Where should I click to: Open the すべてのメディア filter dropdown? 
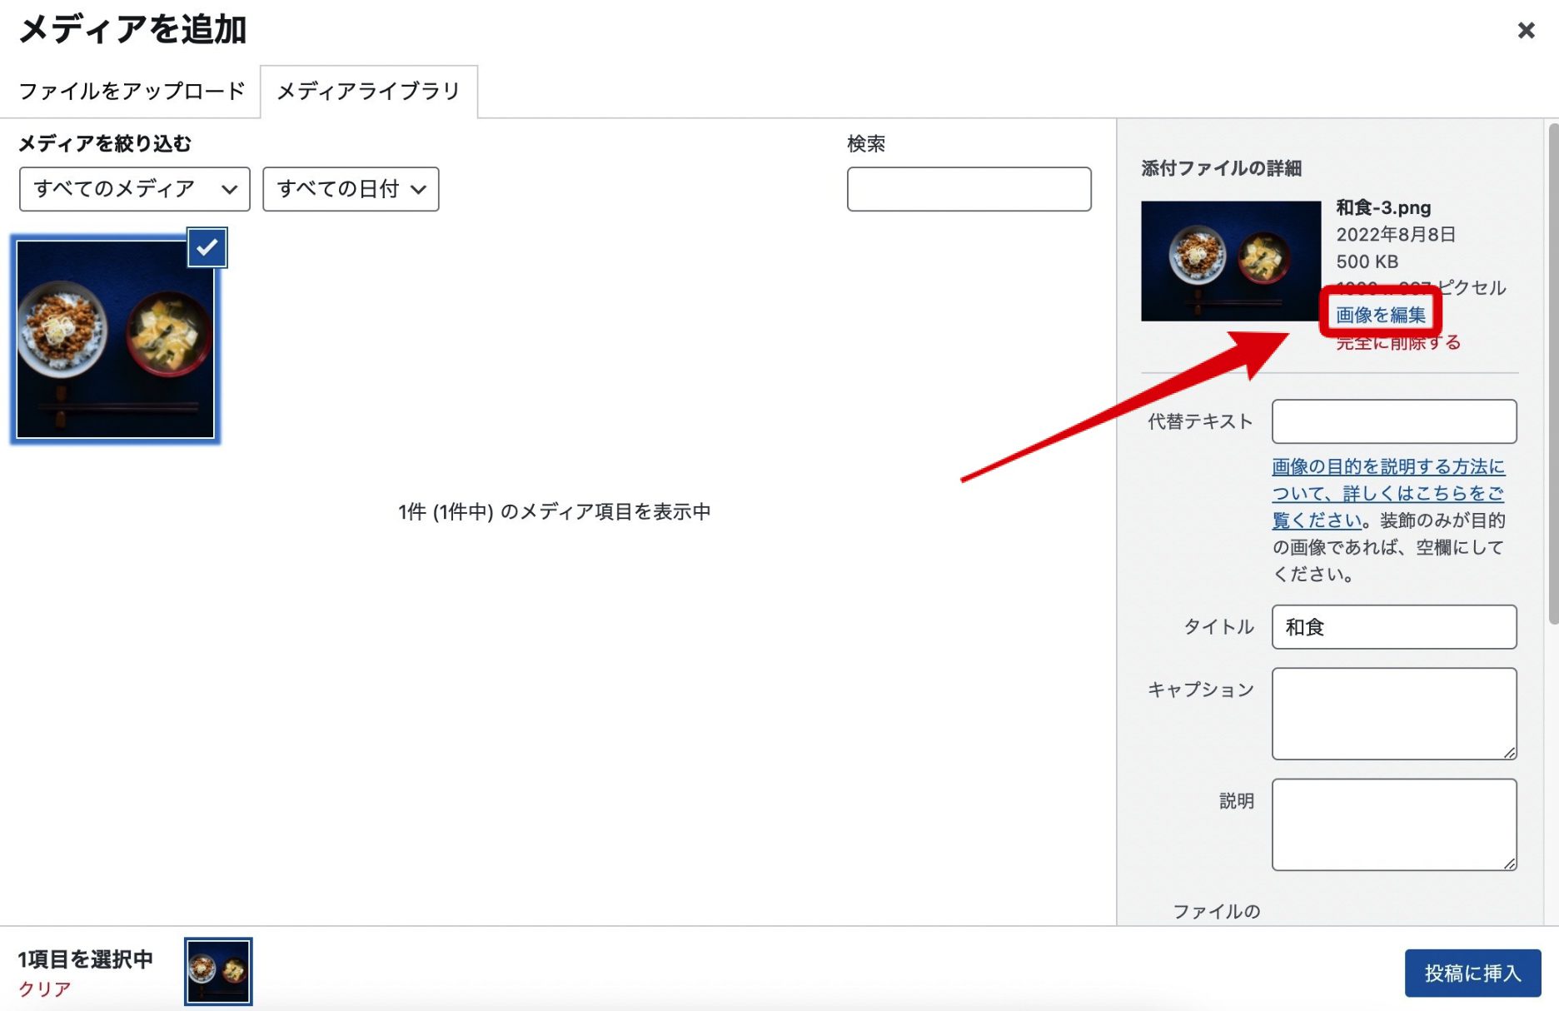click(x=134, y=189)
